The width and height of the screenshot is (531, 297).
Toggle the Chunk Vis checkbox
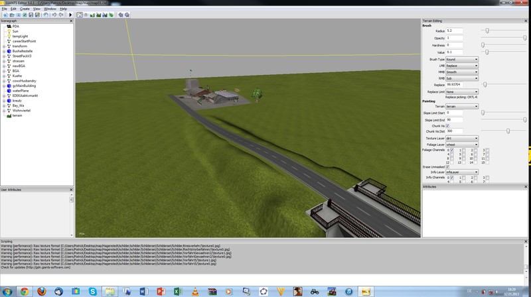tap(447, 126)
